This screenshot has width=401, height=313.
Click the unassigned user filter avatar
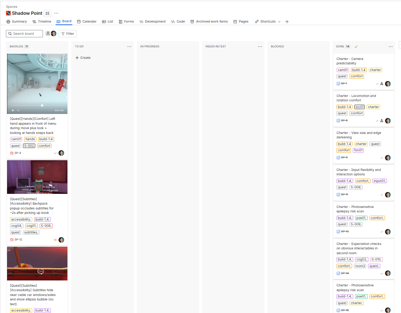point(48,34)
